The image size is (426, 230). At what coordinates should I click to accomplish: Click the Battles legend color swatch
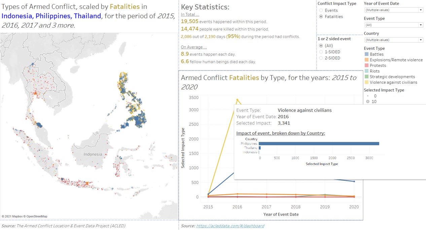(366, 54)
